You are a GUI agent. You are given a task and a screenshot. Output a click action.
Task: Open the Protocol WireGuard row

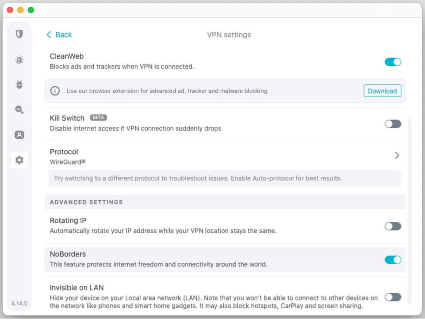click(x=225, y=157)
